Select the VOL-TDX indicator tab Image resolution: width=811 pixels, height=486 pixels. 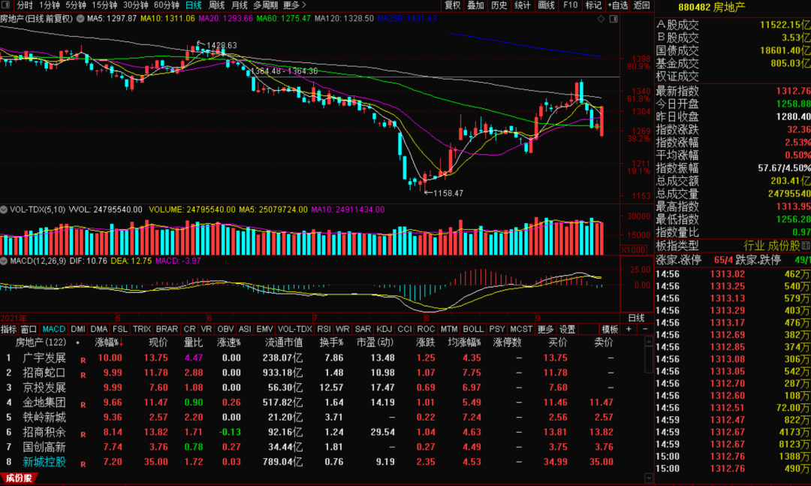(295, 329)
